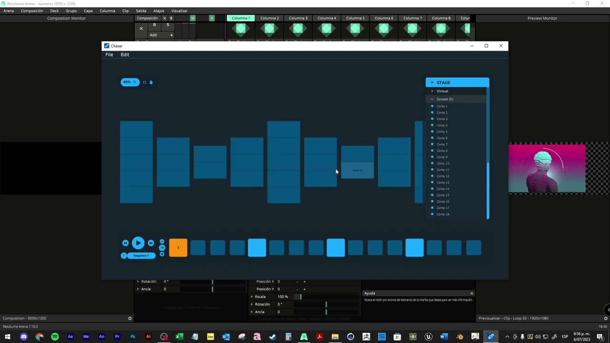Select the highlighted step 13
The image size is (610, 343).
click(415, 248)
